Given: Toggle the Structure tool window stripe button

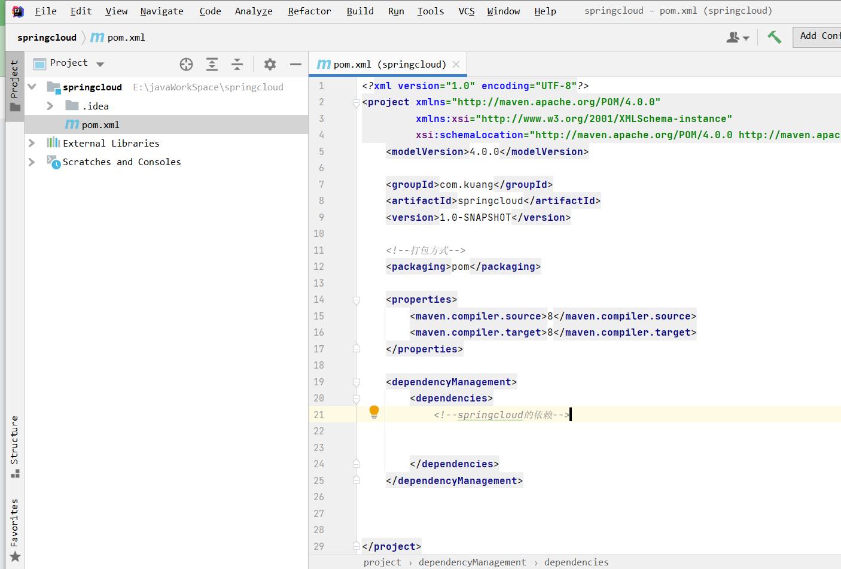Looking at the screenshot, I should 15,446.
